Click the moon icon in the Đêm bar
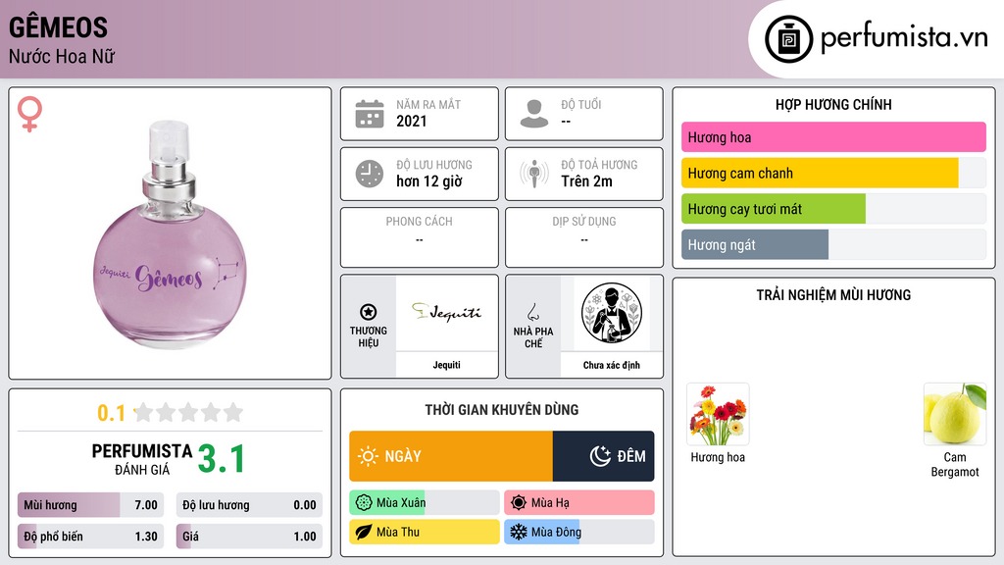Screen dimensions: 1004x565 point(600,456)
